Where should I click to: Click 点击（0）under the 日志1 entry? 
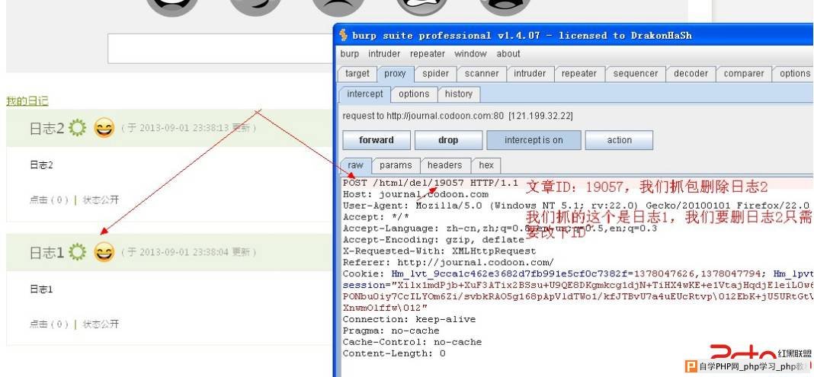50,324
